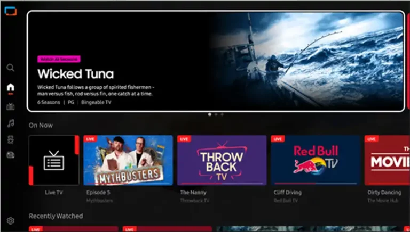Select the Watch All Seasons badge
The image size is (410, 232).
click(x=59, y=59)
